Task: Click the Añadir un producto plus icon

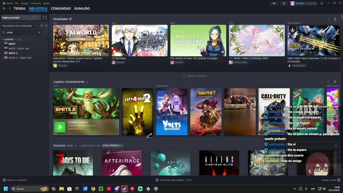Action: (x=4, y=180)
